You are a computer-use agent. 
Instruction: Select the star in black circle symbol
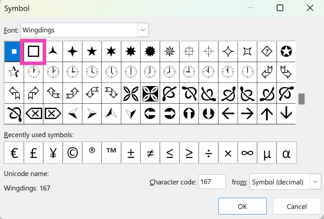[x=286, y=52]
